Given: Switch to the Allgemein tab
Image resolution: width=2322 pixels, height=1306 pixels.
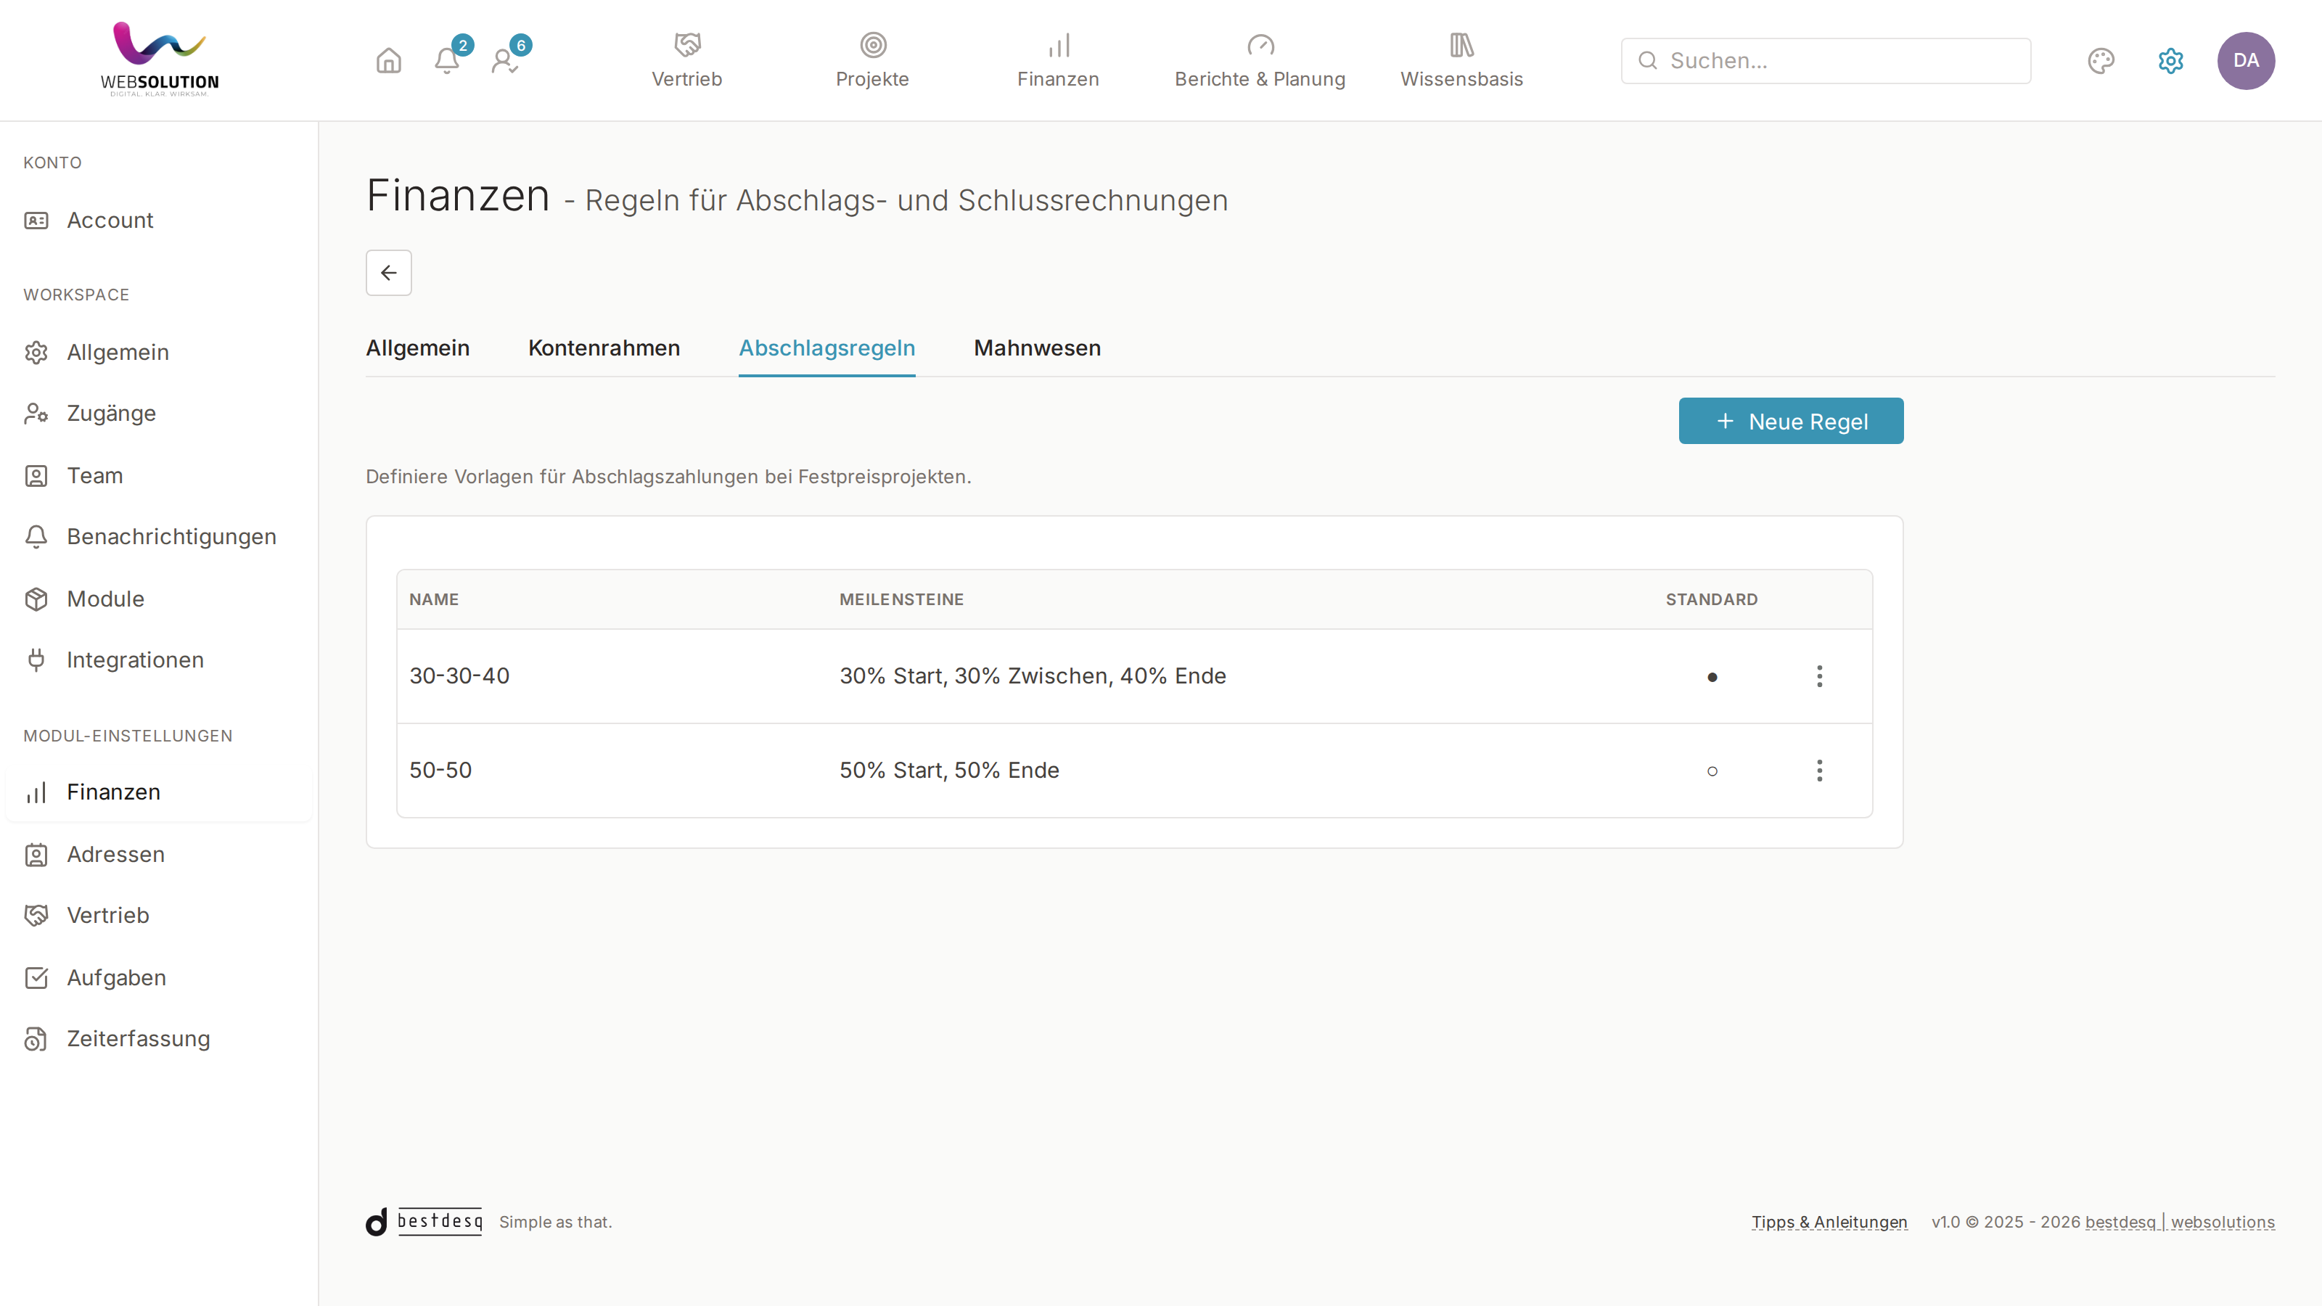Looking at the screenshot, I should click(x=417, y=348).
